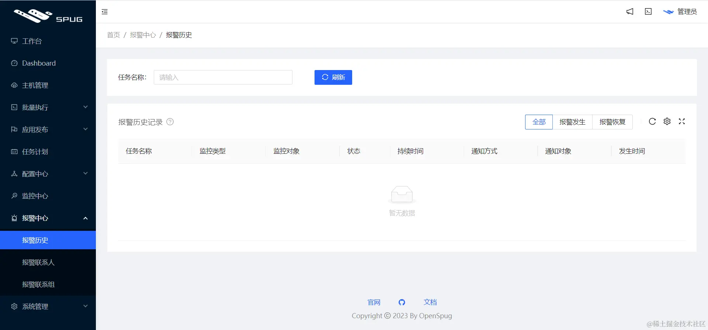
Task: Click the 报警中心 alert icon in sidebar
Action: click(14, 218)
